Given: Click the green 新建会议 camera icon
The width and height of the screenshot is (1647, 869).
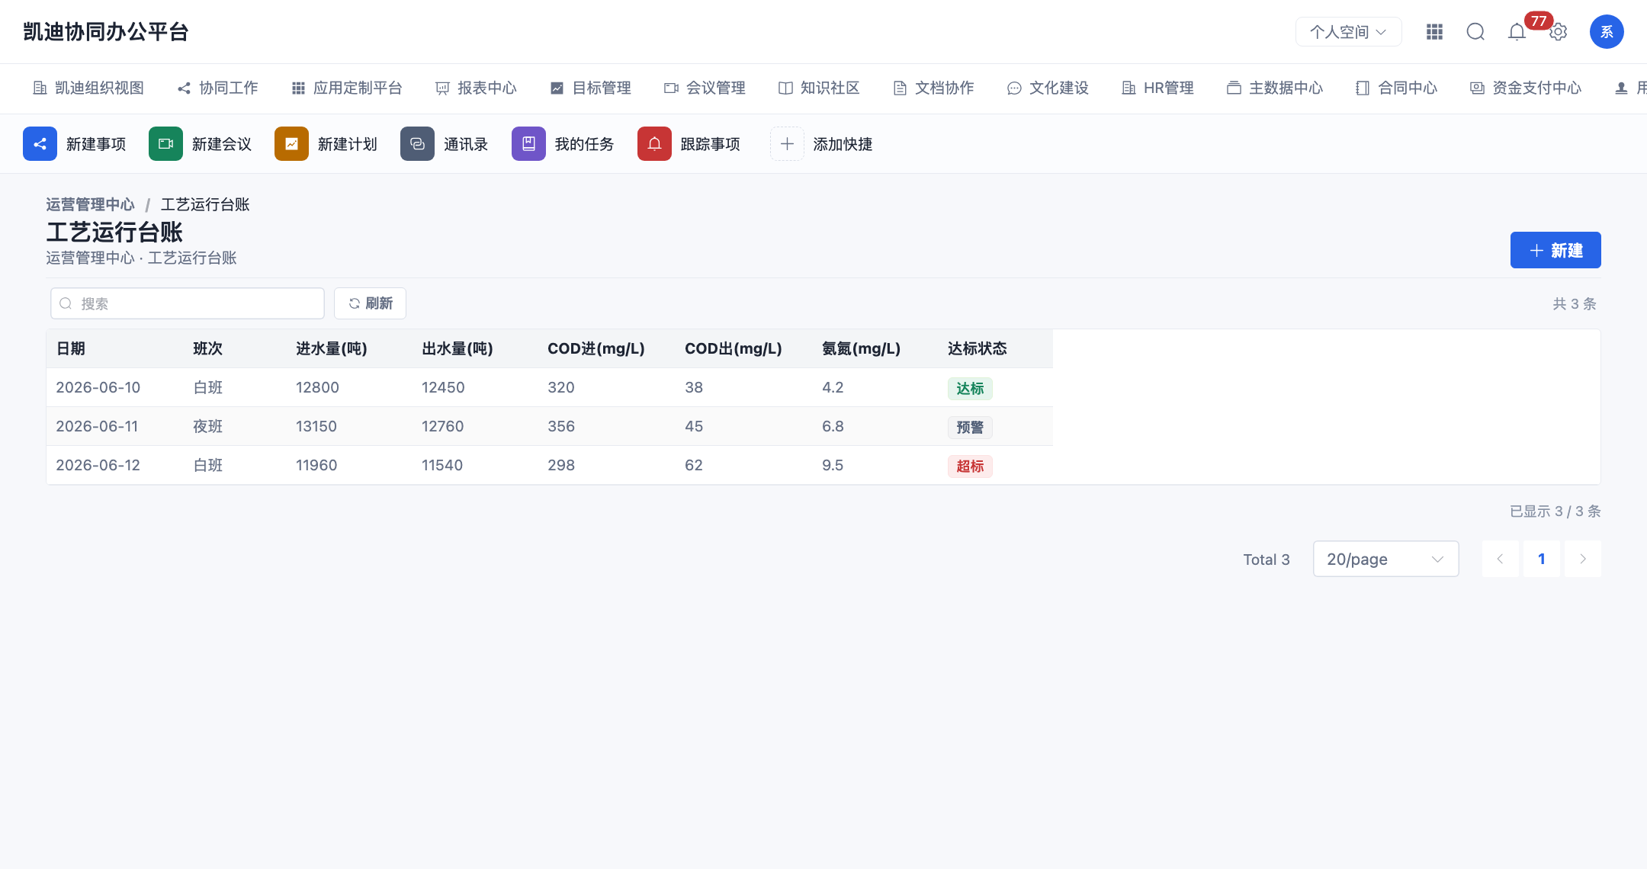Looking at the screenshot, I should 165,144.
